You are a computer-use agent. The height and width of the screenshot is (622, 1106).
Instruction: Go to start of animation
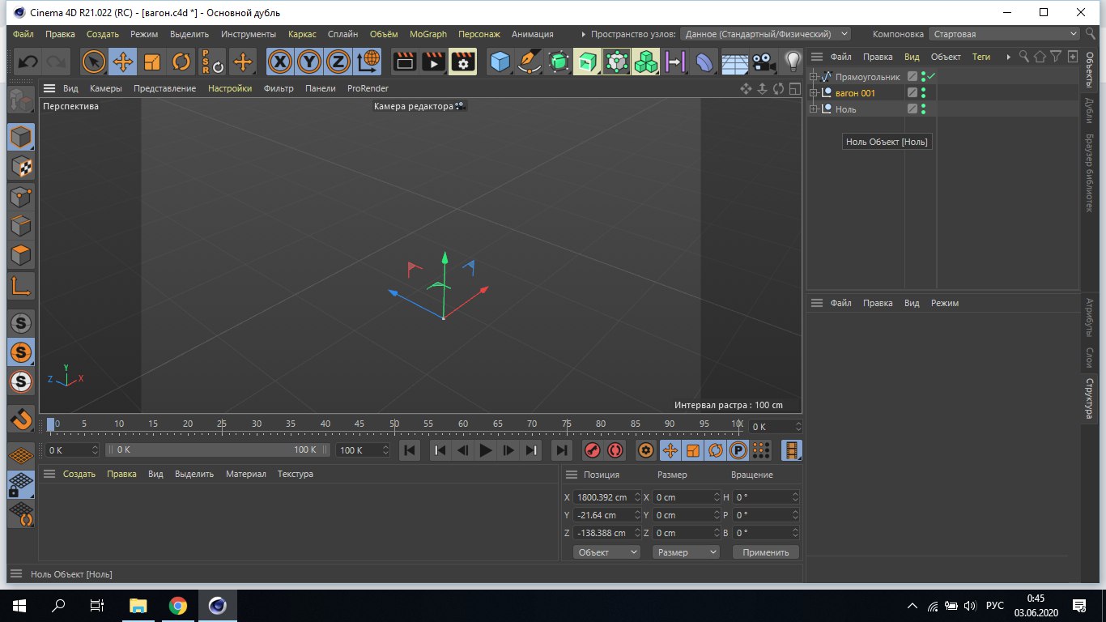410,450
